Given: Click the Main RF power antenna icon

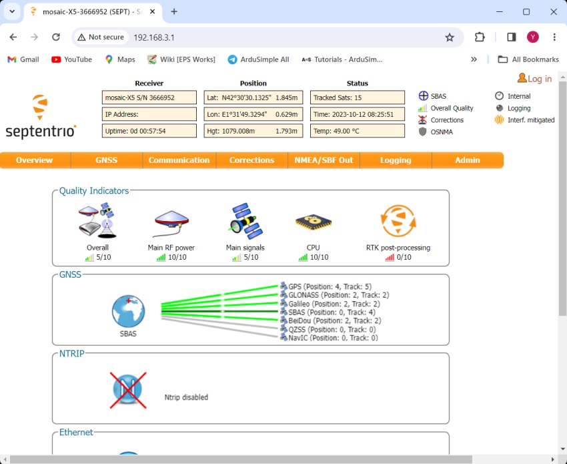Looking at the screenshot, I should (171, 221).
